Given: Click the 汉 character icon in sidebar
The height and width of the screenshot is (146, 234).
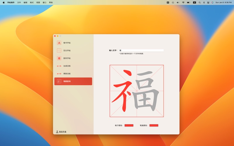Looking at the screenshot, I should (59, 43).
